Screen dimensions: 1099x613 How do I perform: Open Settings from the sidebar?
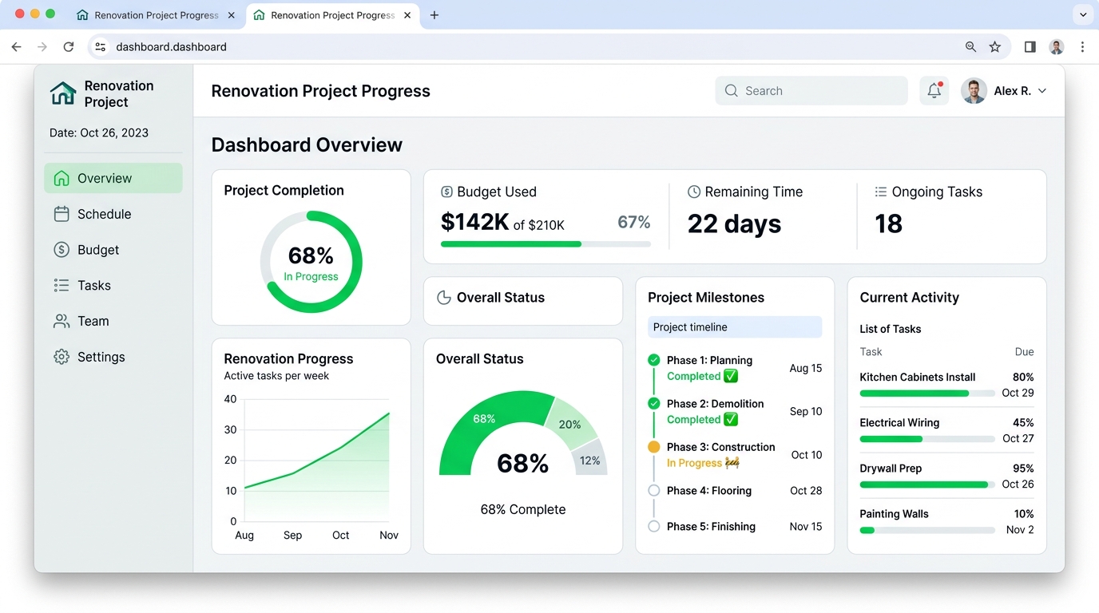pos(113,357)
